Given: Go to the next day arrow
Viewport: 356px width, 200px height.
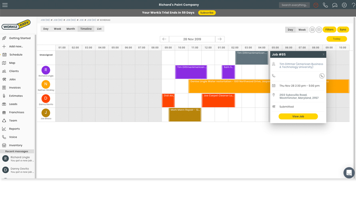Looking at the screenshot, I should point(220,39).
